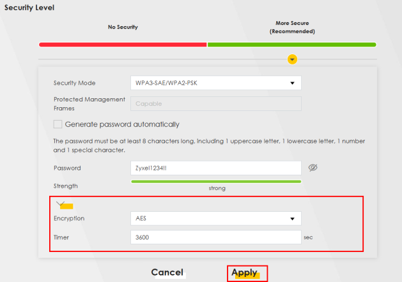Click the Timer field showing 3600
The height and width of the screenshot is (282, 402).
pyautogui.click(x=215, y=237)
